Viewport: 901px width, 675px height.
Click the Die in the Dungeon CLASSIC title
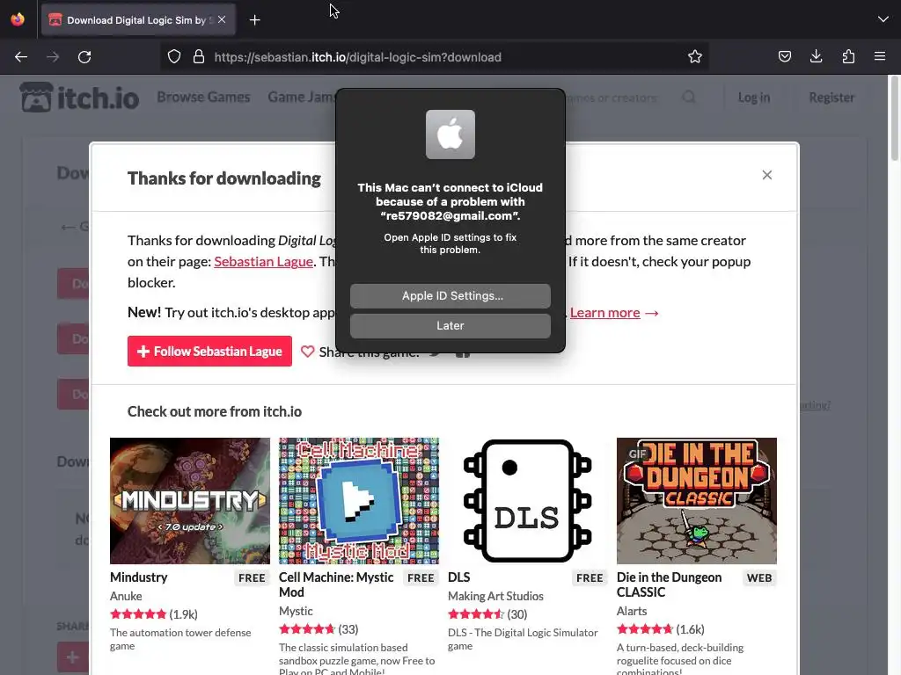point(669,584)
